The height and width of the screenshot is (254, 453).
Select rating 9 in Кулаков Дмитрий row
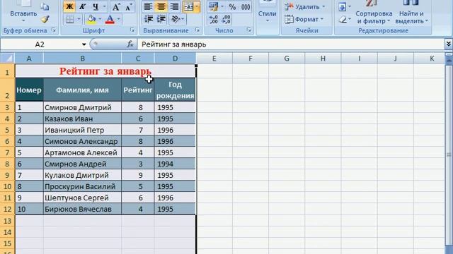[x=138, y=175]
